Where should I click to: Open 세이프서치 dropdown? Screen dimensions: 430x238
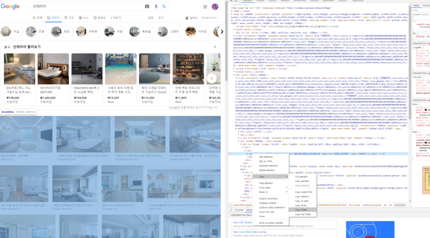[x=209, y=18]
